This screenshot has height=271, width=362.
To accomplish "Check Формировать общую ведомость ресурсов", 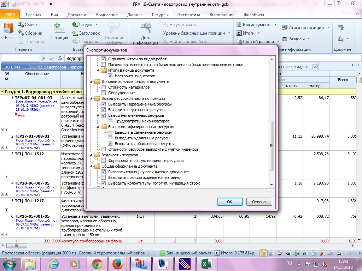I will tap(104, 161).
